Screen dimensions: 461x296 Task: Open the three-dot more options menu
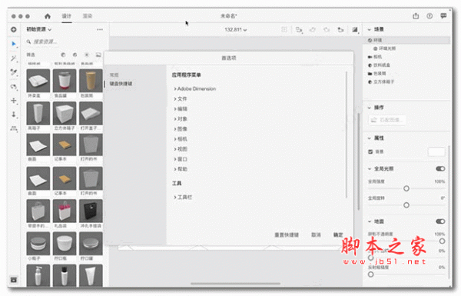point(100,29)
